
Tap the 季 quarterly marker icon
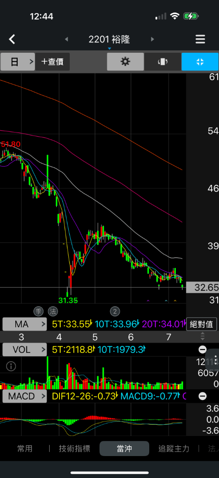[39, 311]
